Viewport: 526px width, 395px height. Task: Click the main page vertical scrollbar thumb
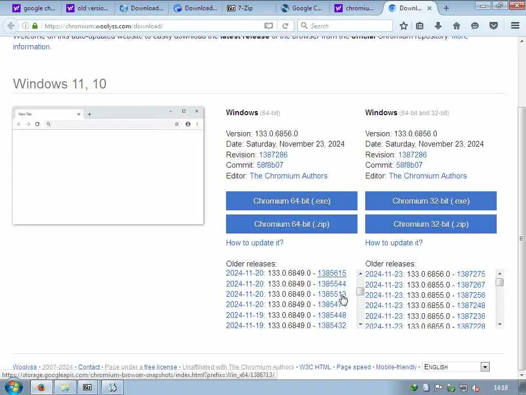(x=521, y=239)
